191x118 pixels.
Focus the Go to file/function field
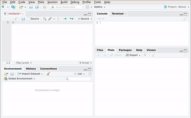point(66,7)
